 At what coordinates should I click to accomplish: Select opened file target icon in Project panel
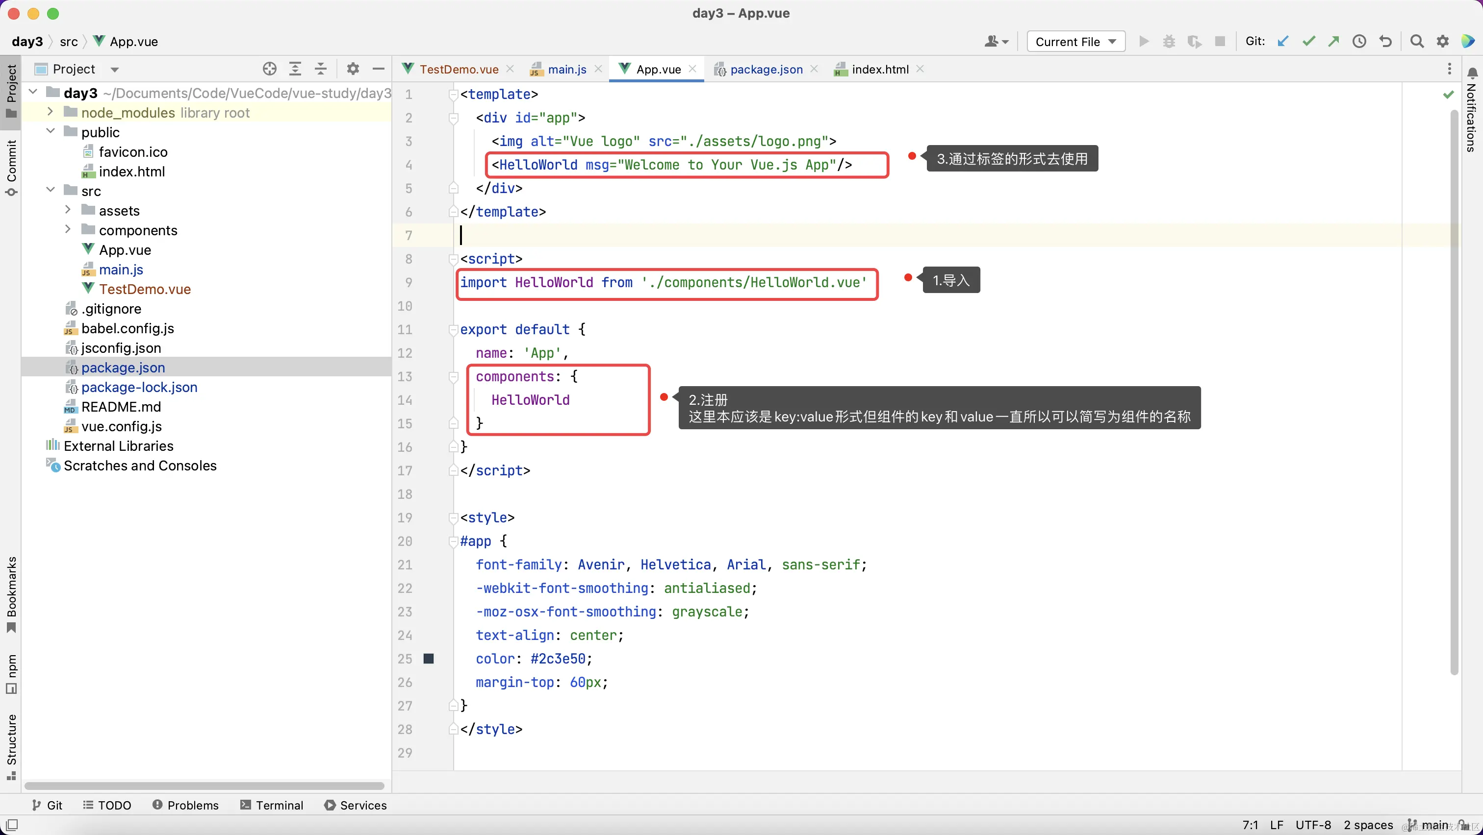pyautogui.click(x=269, y=69)
